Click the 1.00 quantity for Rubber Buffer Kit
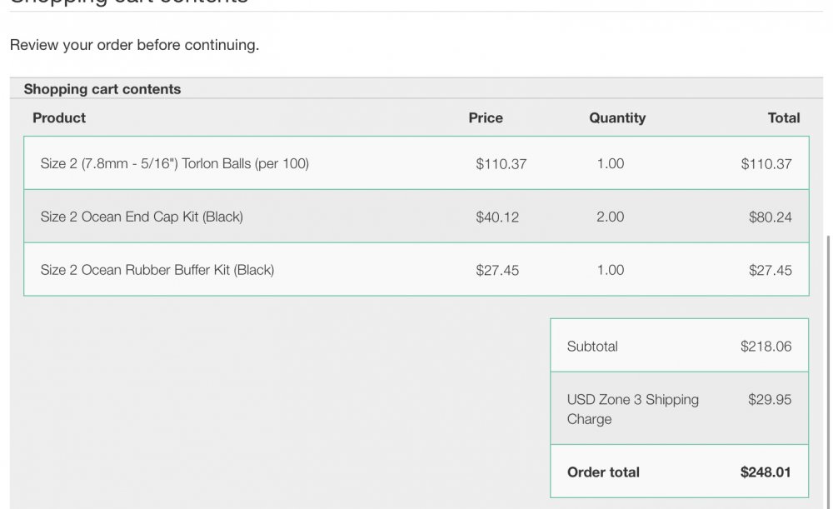The width and height of the screenshot is (833, 509). tap(610, 270)
